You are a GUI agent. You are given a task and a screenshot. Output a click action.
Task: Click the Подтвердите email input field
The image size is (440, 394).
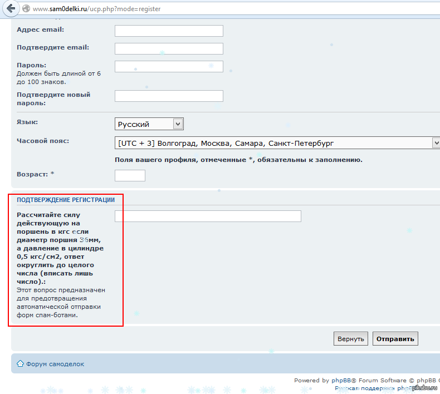point(169,48)
